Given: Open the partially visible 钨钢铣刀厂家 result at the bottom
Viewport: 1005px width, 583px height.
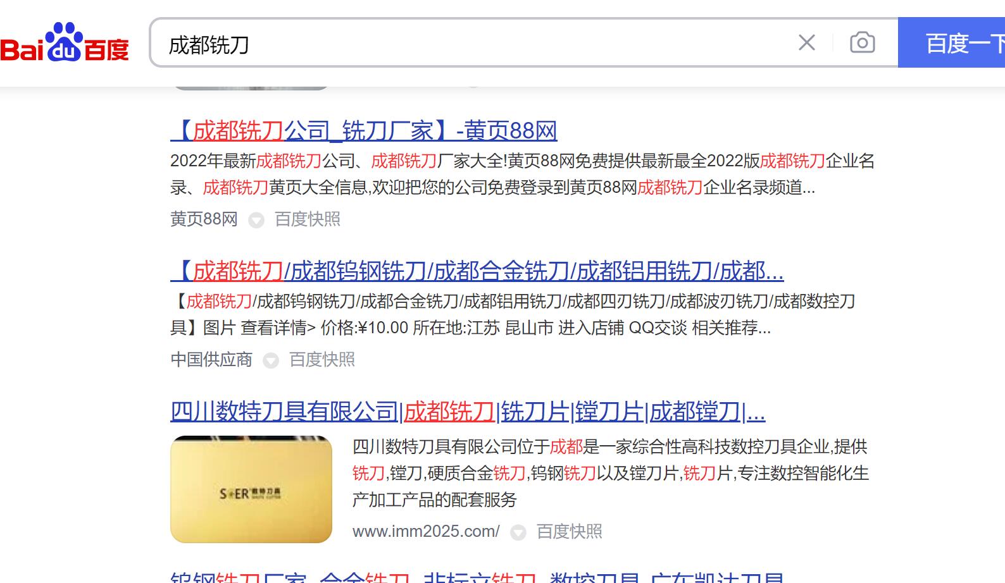Looking at the screenshot, I should (477, 577).
